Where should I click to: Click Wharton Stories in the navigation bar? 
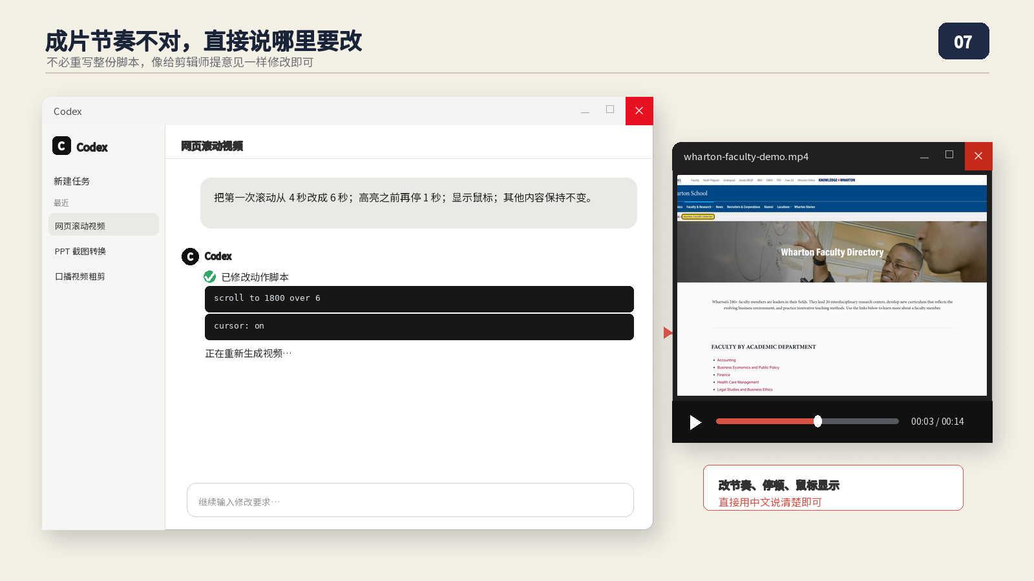(805, 207)
